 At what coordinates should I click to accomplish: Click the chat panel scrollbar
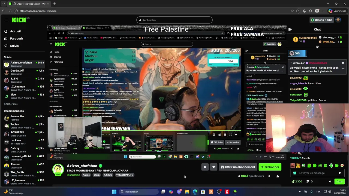[348, 158]
